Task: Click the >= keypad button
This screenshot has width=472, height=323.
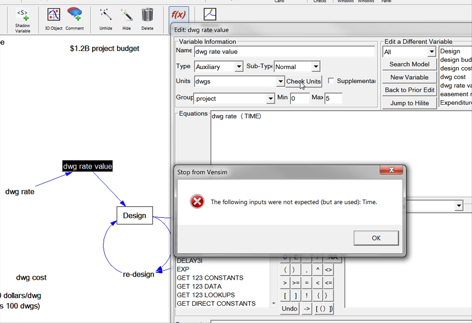Action: tap(296, 283)
